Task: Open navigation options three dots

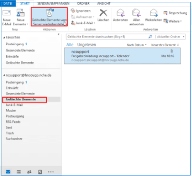Action: [x=51, y=172]
